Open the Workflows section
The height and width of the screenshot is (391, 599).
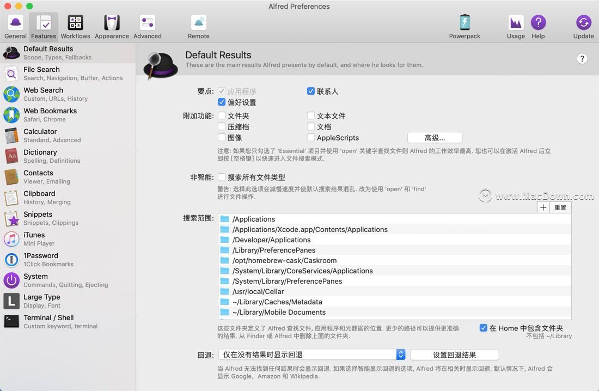tap(75, 27)
